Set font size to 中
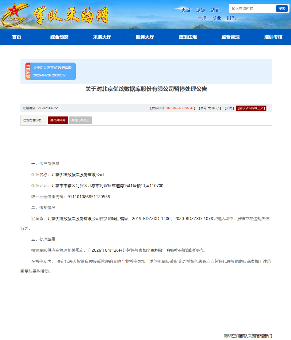This screenshot has width=291, height=340. [x=213, y=108]
